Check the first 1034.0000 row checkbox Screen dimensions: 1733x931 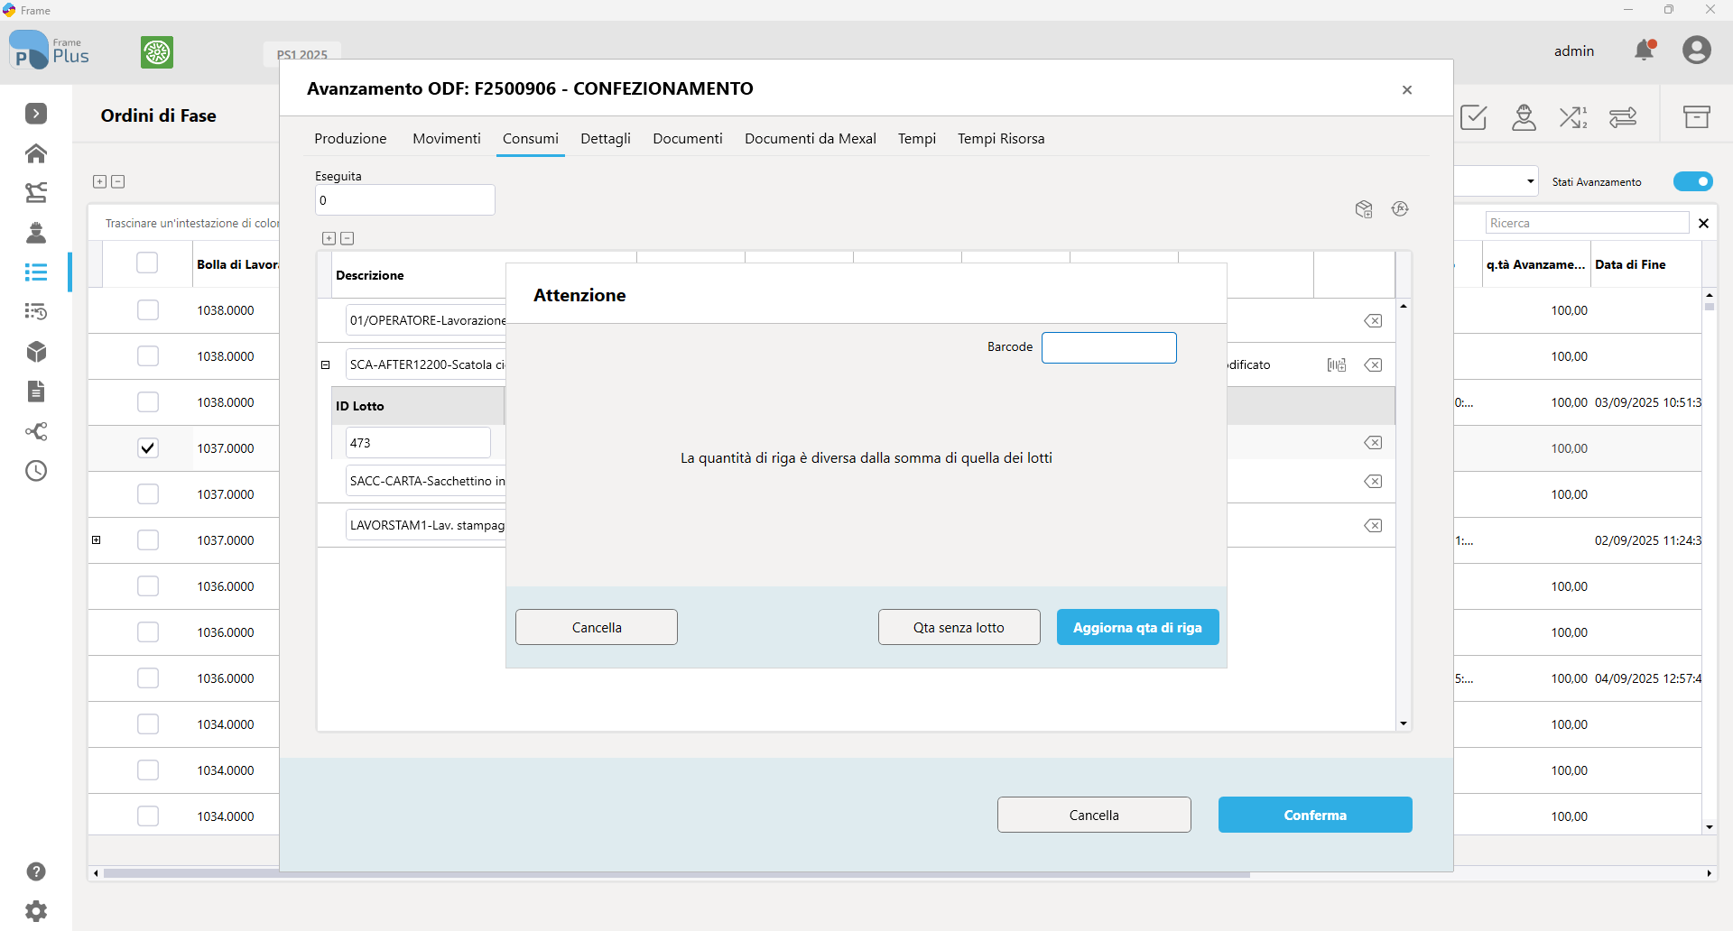tap(148, 724)
